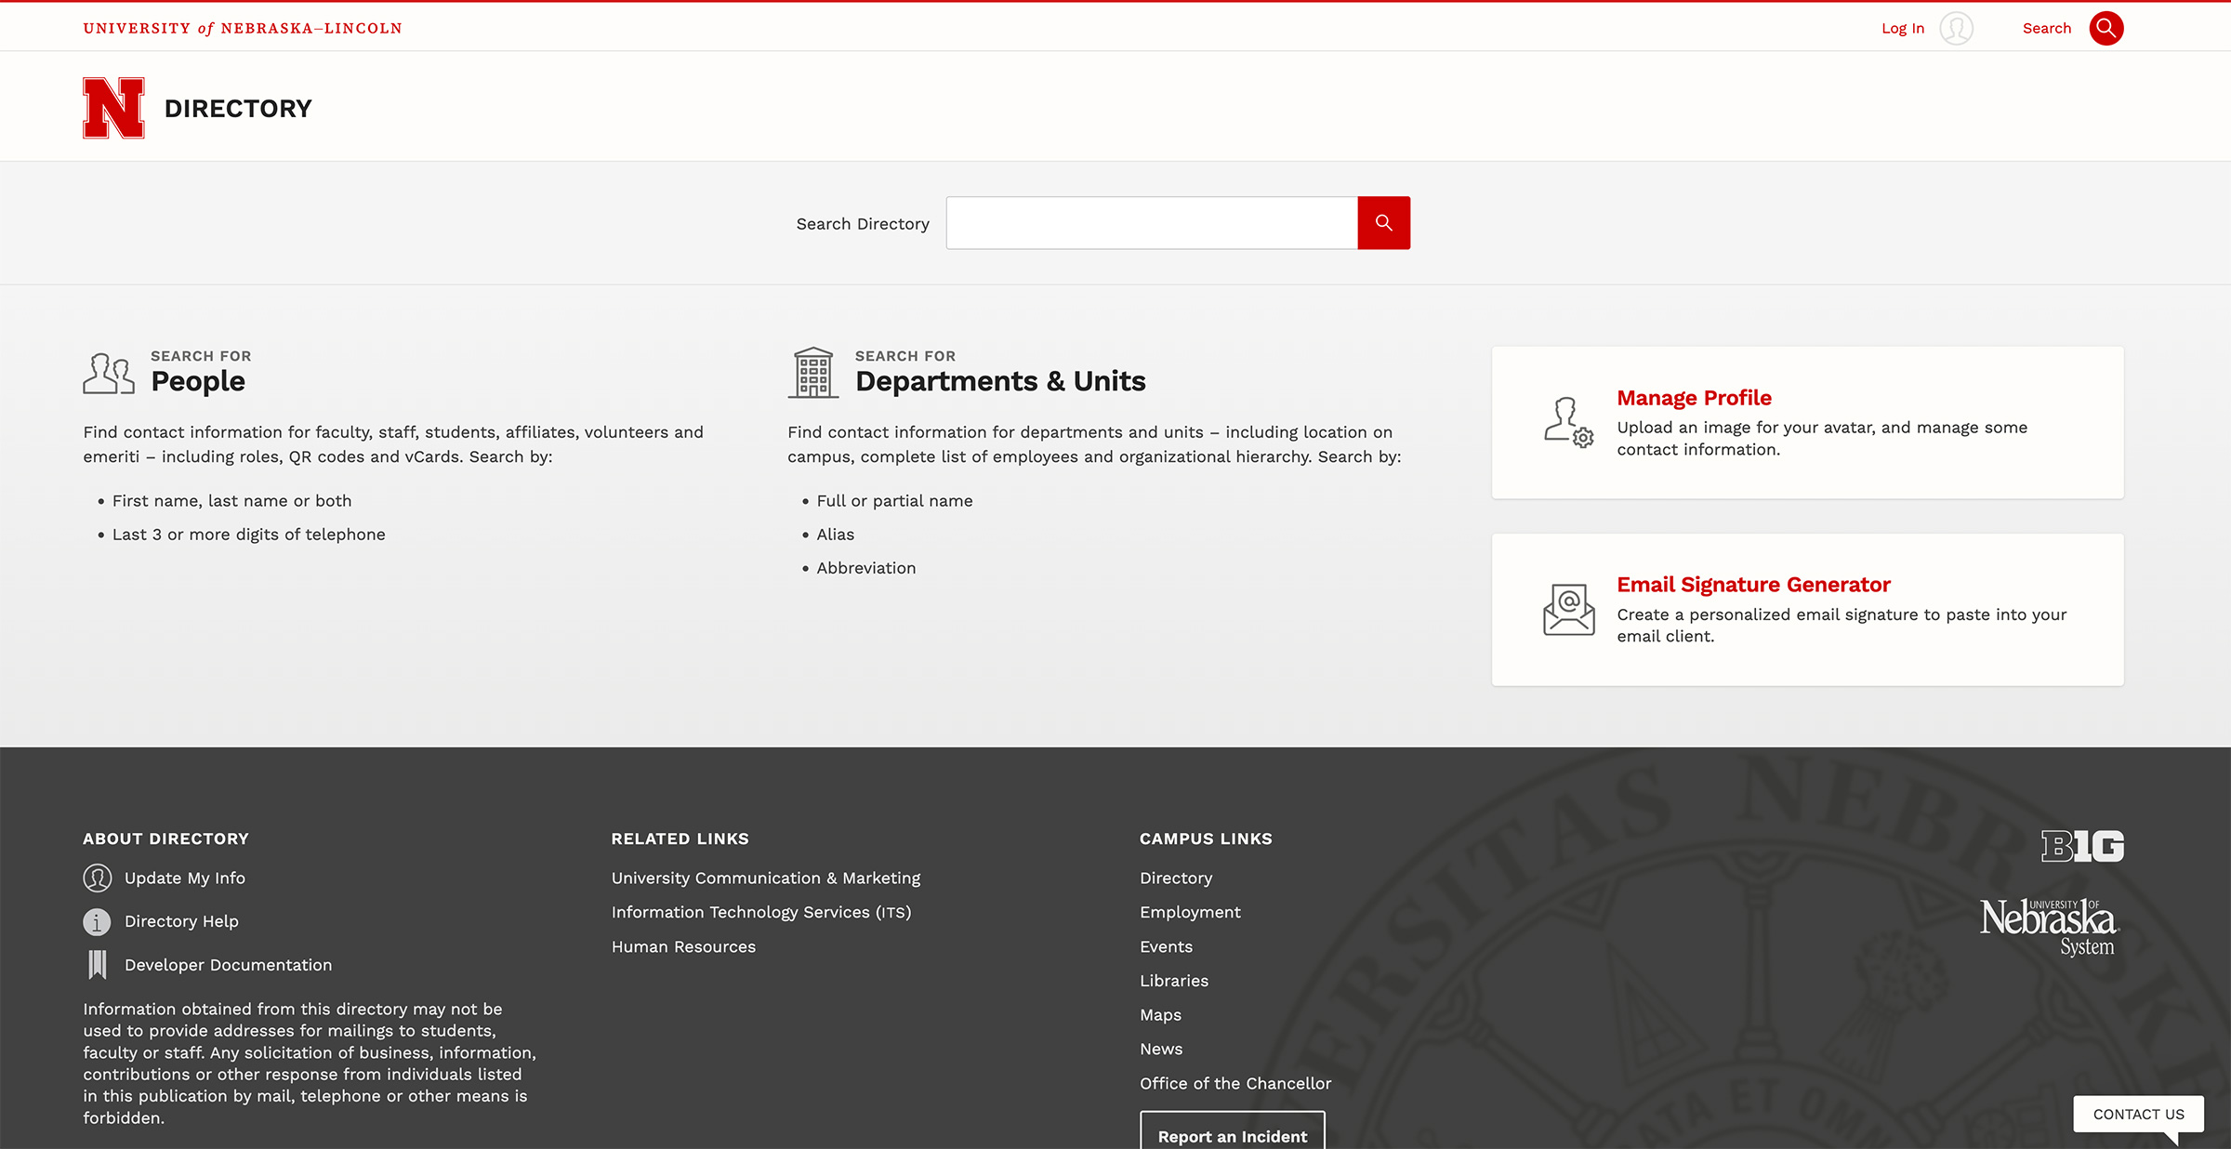
Task: Click the Big Ten B1G logo
Action: [2082, 846]
